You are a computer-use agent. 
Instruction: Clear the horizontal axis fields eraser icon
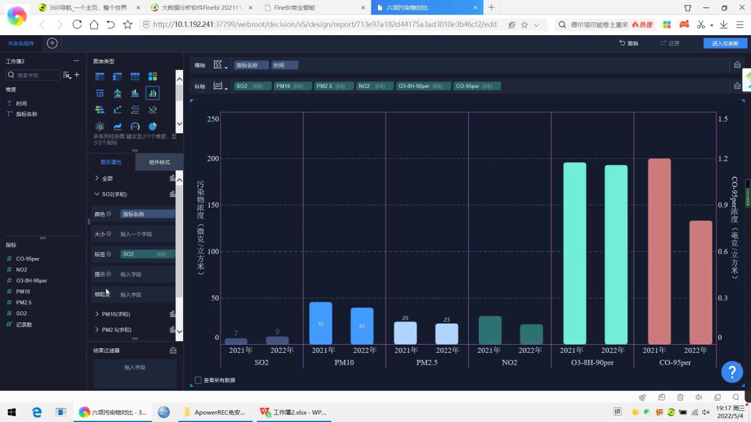tap(737, 65)
